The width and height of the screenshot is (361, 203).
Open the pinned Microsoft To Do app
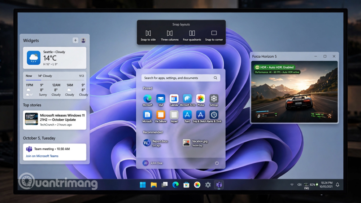(187, 99)
